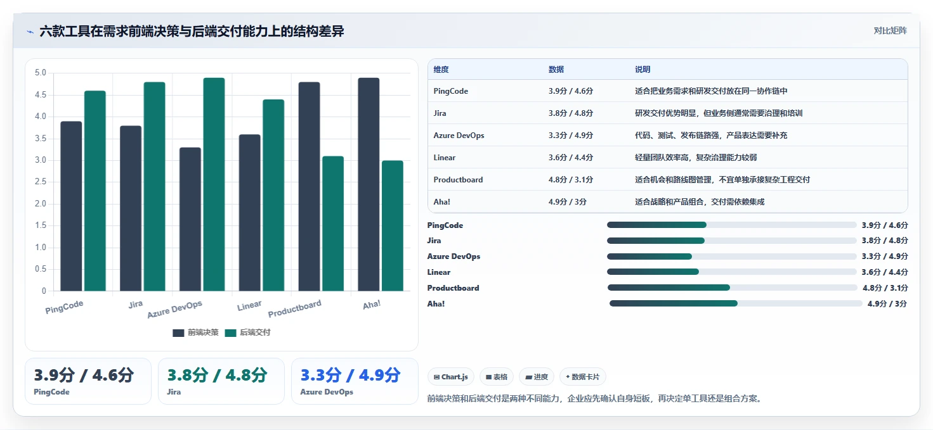
Task: Click the Aha! x-axis label
Action: pyautogui.click(x=372, y=305)
